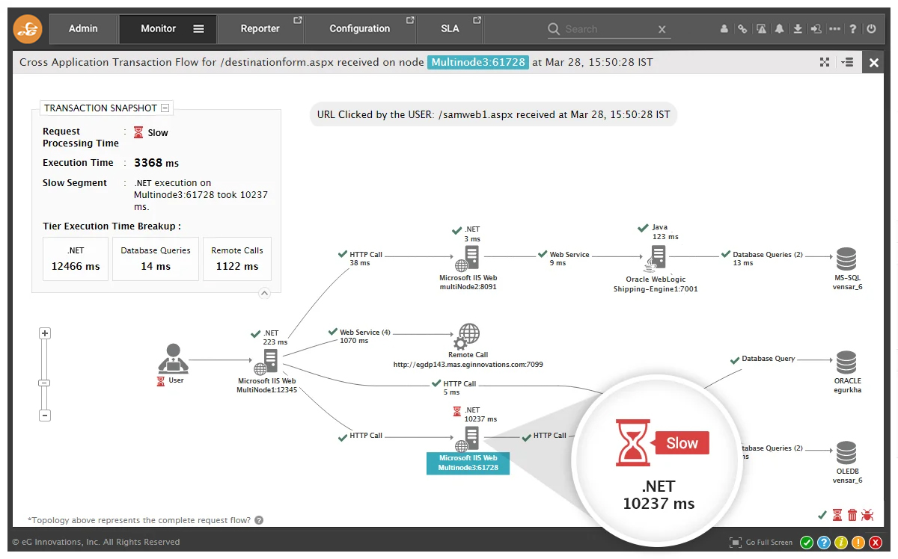The height and width of the screenshot is (559, 898).
Task: Select the MS-SQL vensar_6 database icon
Action: click(x=846, y=259)
